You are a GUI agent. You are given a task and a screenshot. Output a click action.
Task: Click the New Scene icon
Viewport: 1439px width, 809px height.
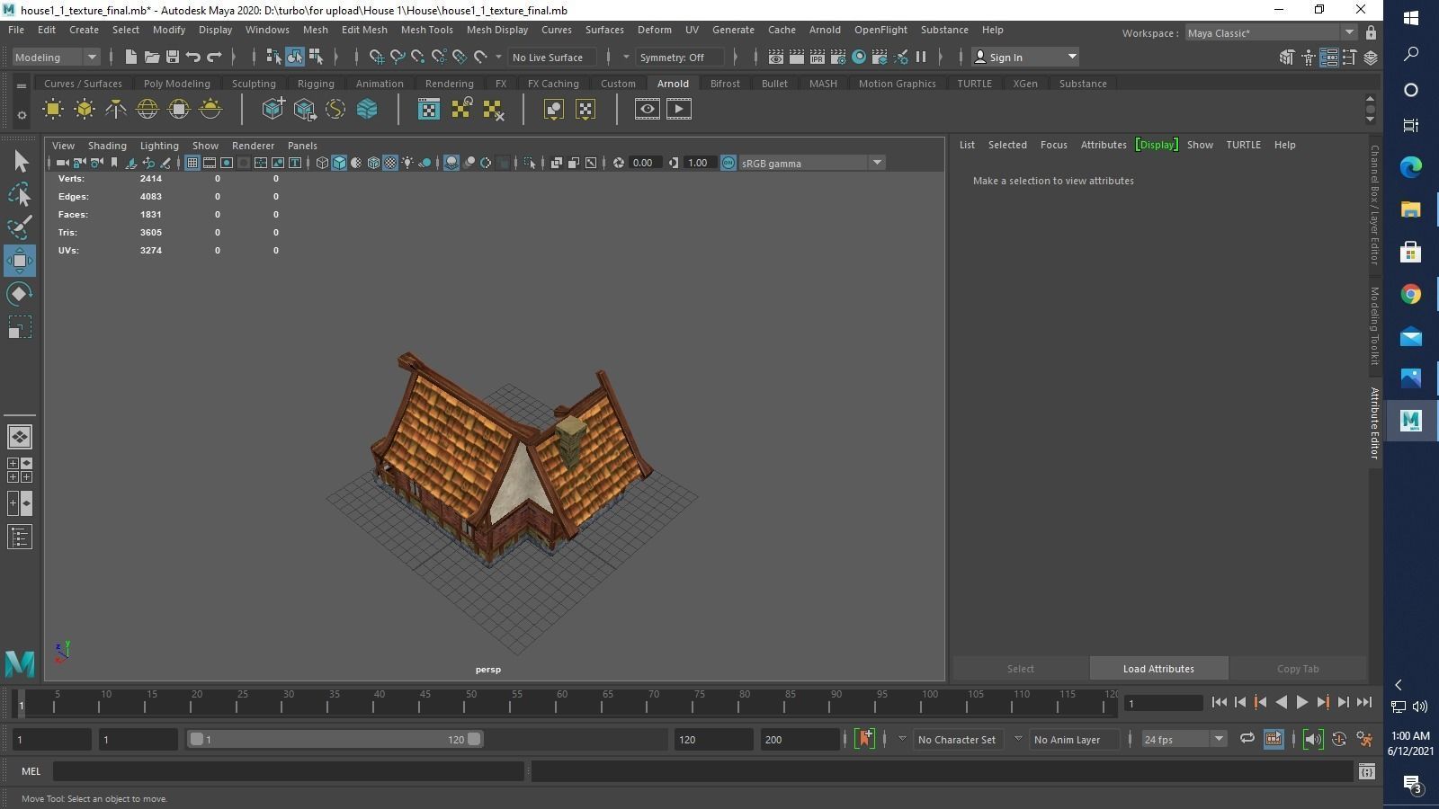click(x=130, y=57)
